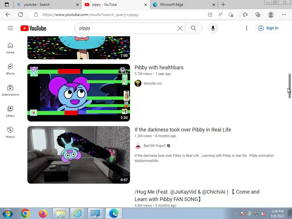Open the Favorites list

pyautogui.click(x=245, y=15)
